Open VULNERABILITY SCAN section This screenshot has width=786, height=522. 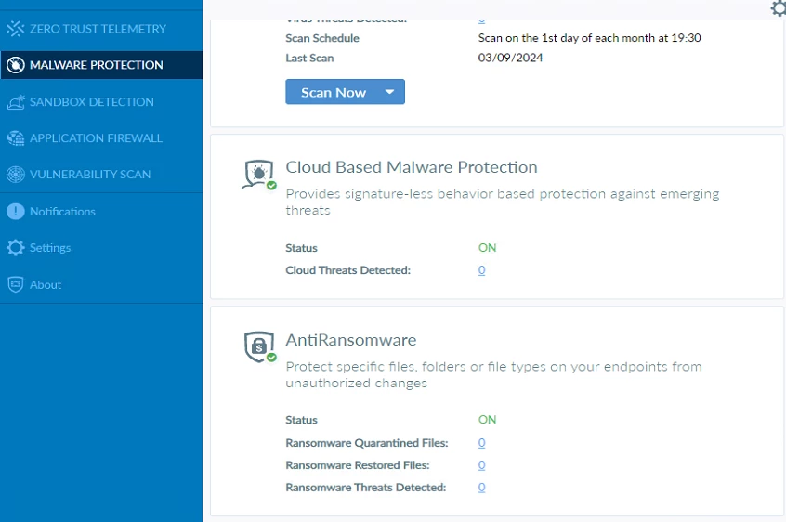(90, 175)
